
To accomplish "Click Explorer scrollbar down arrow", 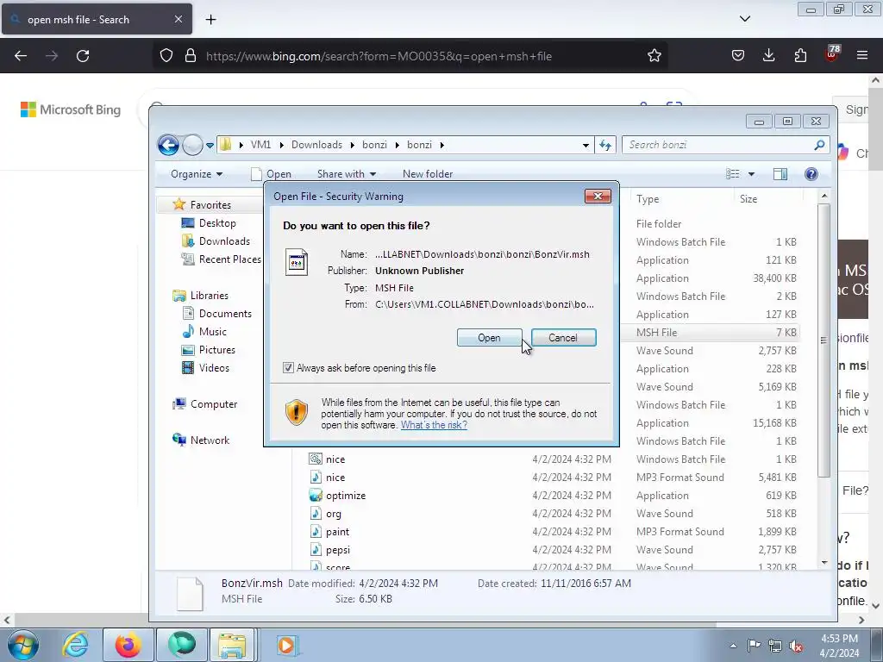I will pos(824,562).
